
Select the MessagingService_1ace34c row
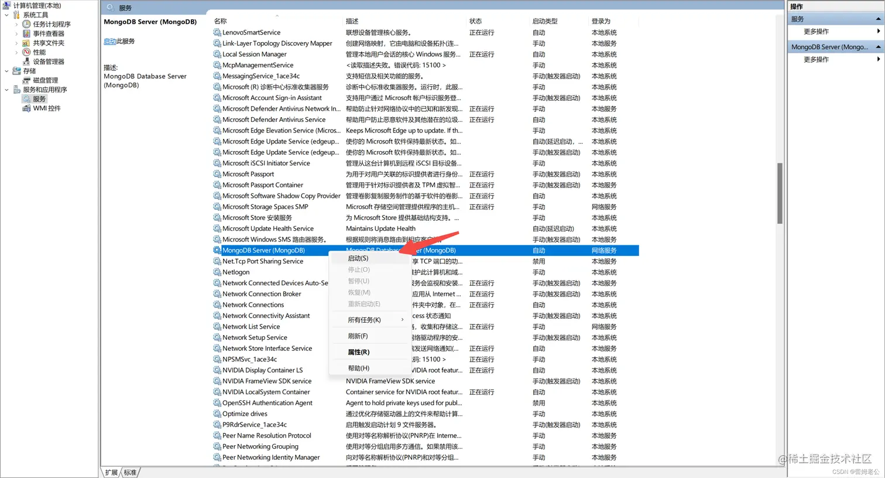coord(426,76)
